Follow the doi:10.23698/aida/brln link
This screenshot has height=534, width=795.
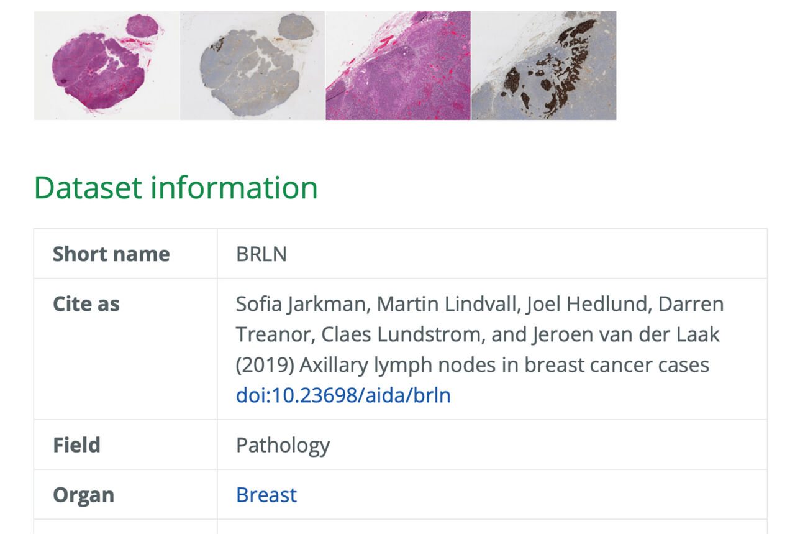click(343, 395)
